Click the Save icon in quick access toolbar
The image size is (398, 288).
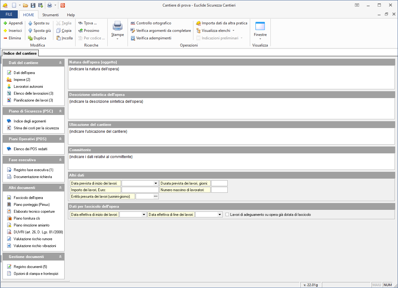tap(33, 5)
